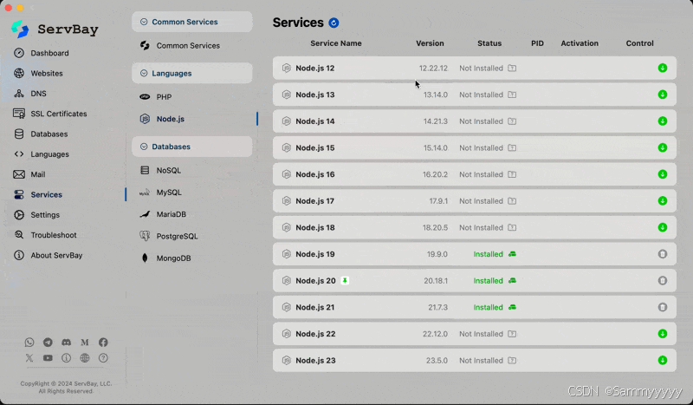Click the download icon for Node.js 12
The height and width of the screenshot is (405, 693).
click(662, 68)
